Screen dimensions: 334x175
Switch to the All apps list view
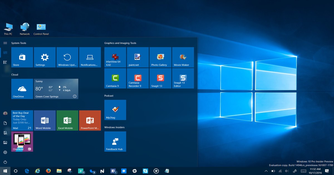point(5,62)
